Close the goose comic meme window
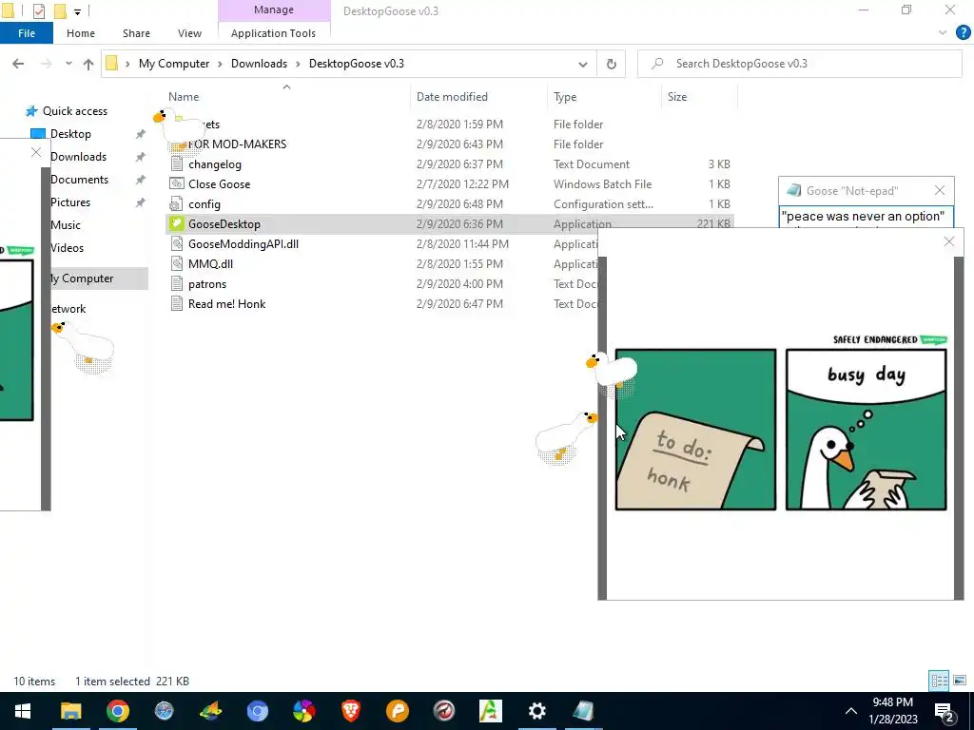 pyautogui.click(x=949, y=241)
